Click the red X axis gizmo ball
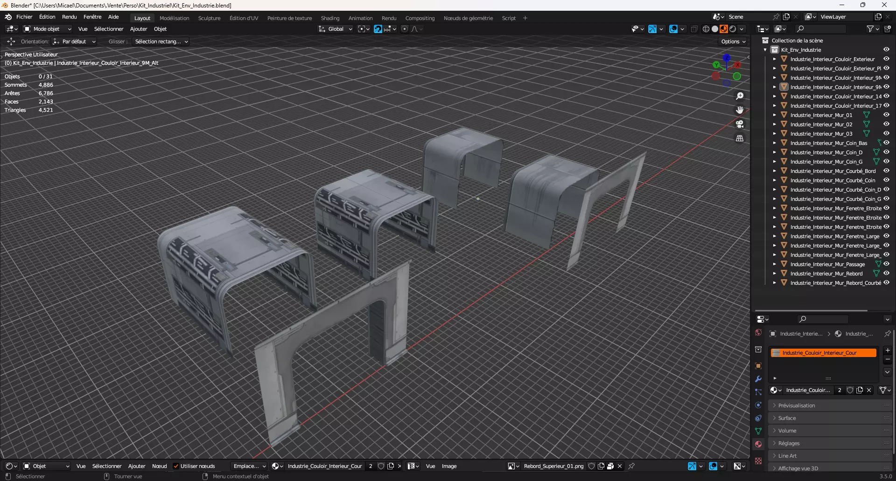This screenshot has width=896, height=481. pos(737,65)
